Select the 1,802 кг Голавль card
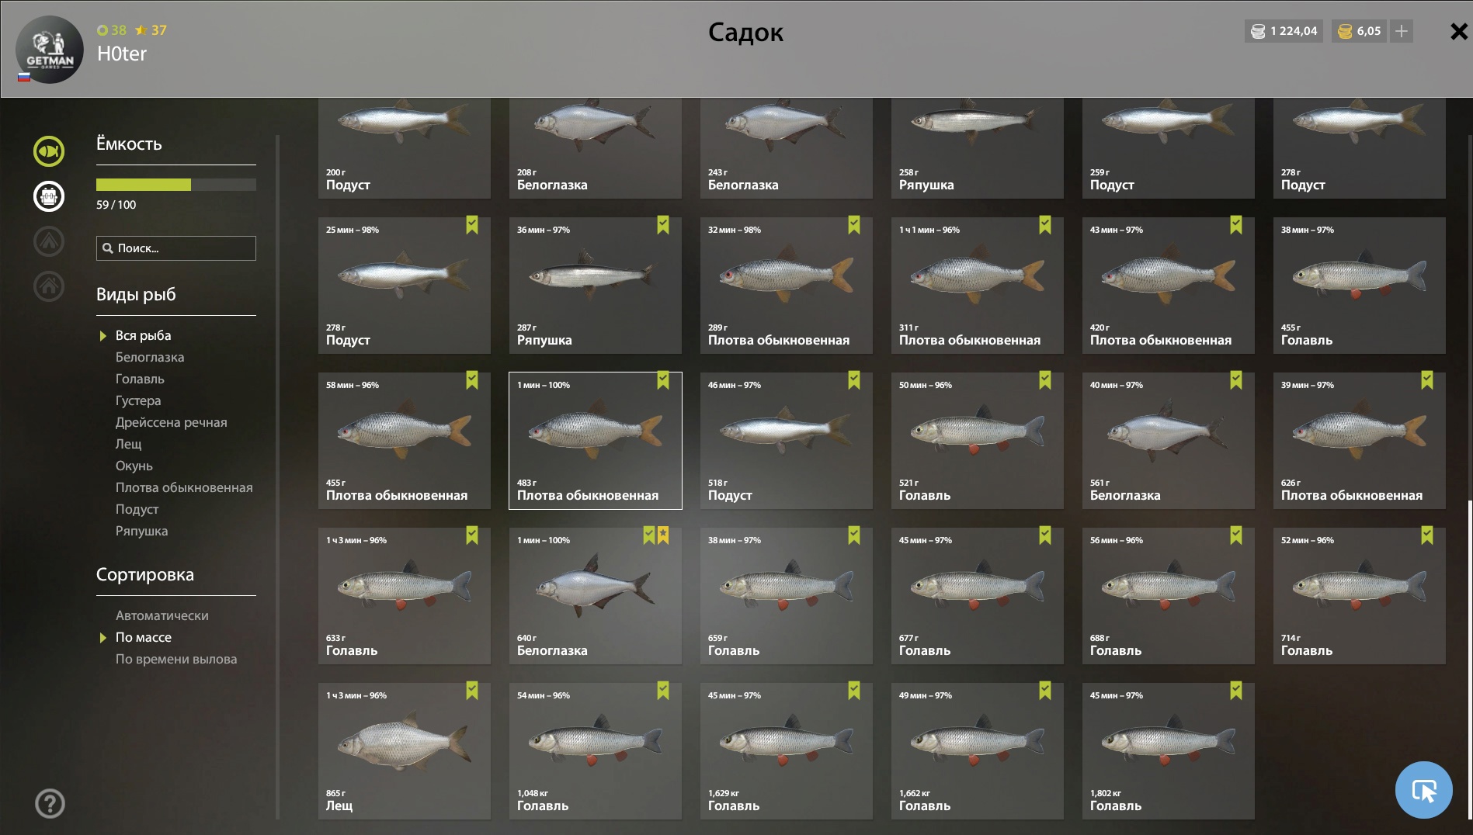The width and height of the screenshot is (1473, 835). pyautogui.click(x=1168, y=751)
